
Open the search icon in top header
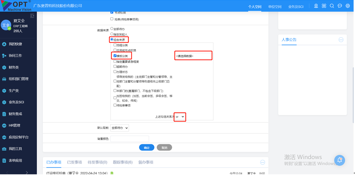click(x=332, y=6)
